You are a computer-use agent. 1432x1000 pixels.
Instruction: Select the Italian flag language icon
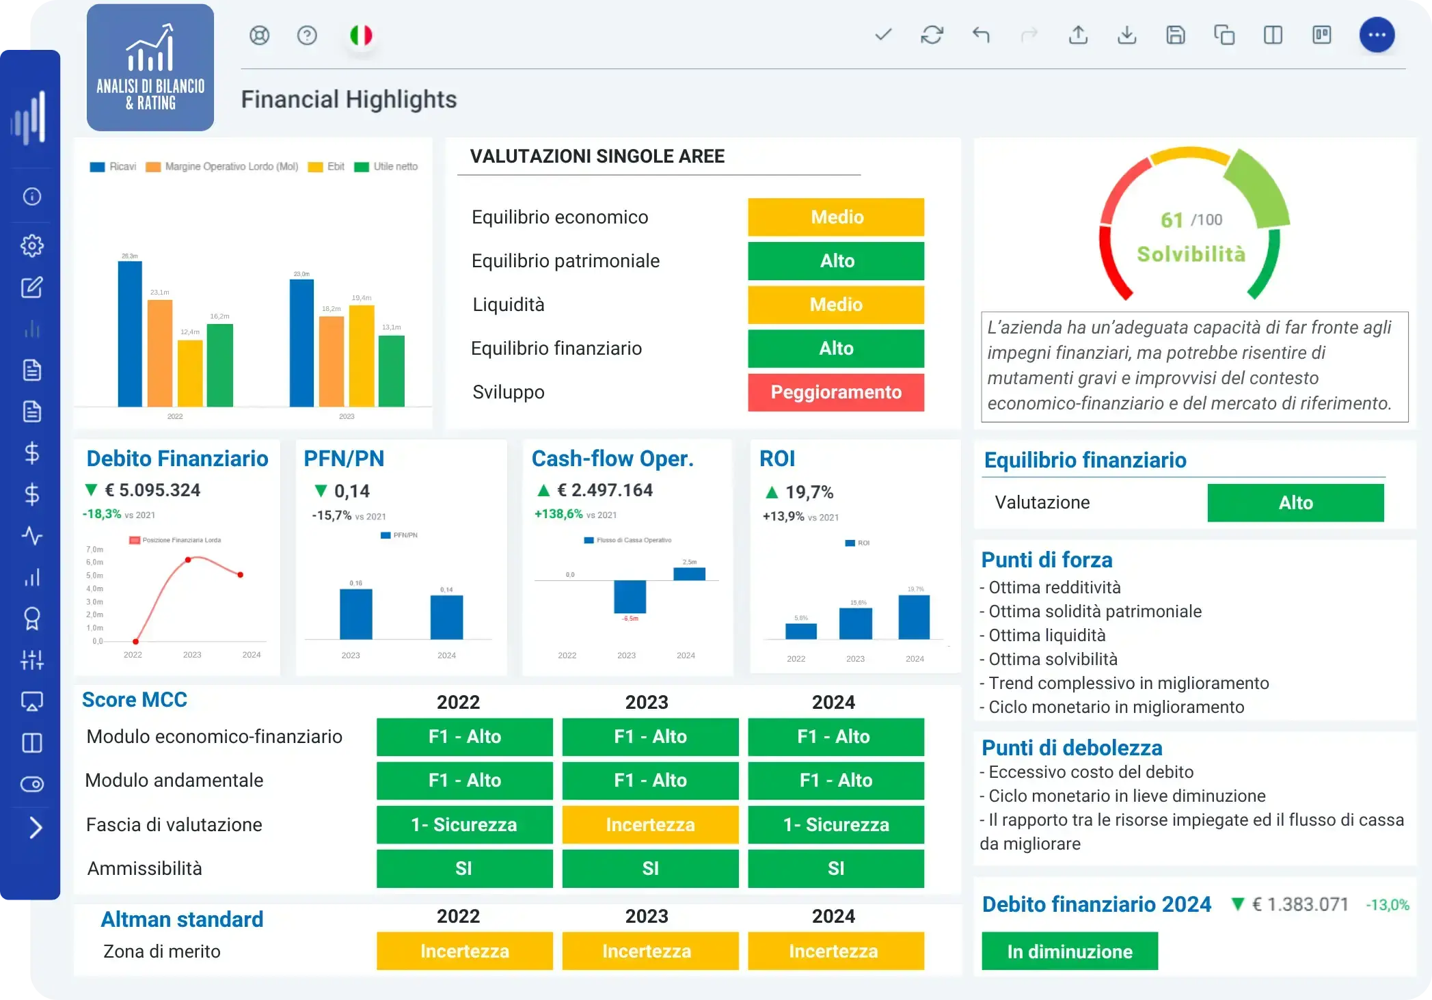pos(361,35)
